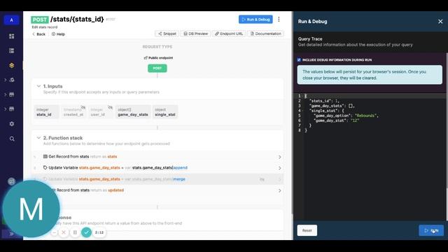
Task: Expand the second store sidebar group chevron
Action: pyautogui.click(x=5, y=109)
